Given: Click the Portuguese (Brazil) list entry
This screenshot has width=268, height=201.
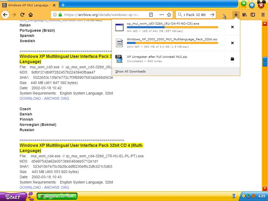Looking at the screenshot, I should point(37,30).
